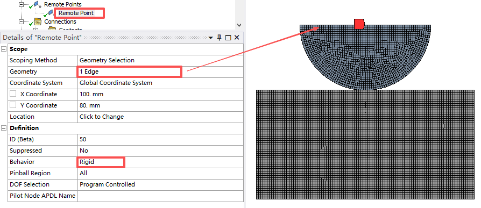Click the Pilot Node APDL Name field
481x208 pixels.
(x=160, y=196)
